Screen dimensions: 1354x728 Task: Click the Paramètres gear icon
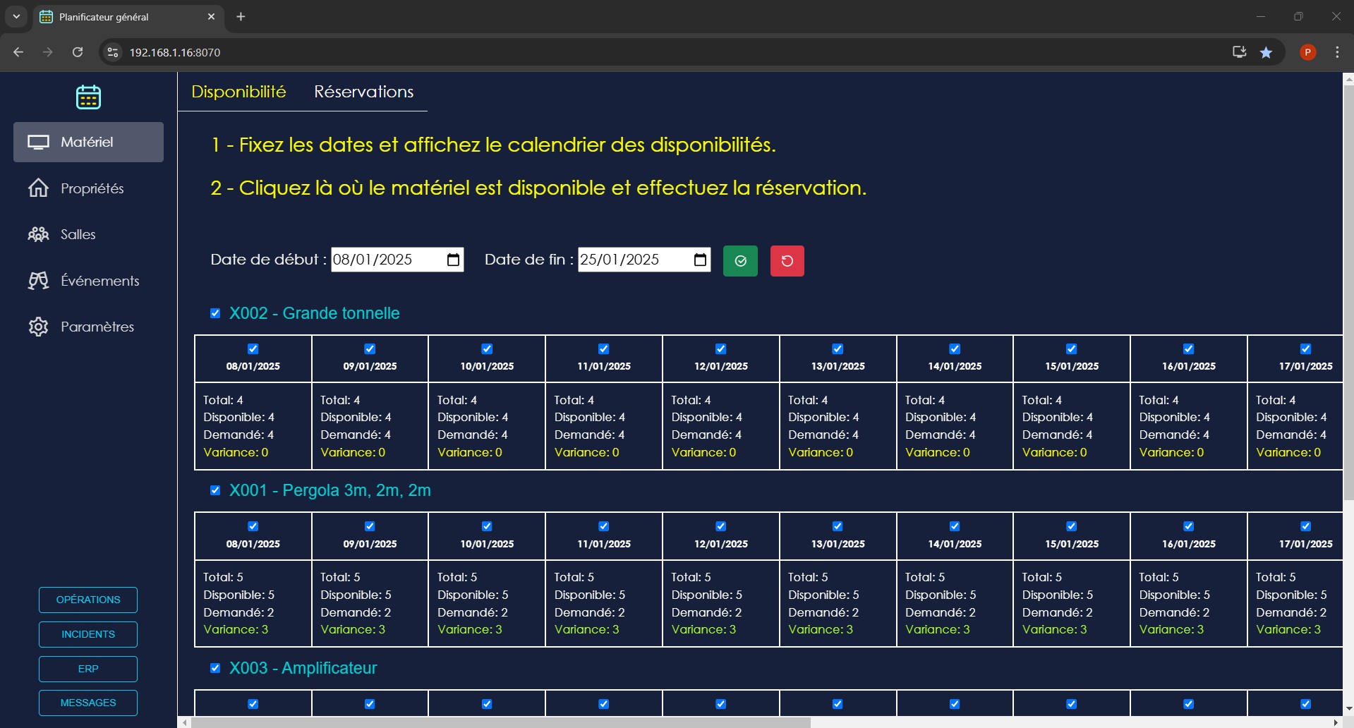pyautogui.click(x=38, y=327)
